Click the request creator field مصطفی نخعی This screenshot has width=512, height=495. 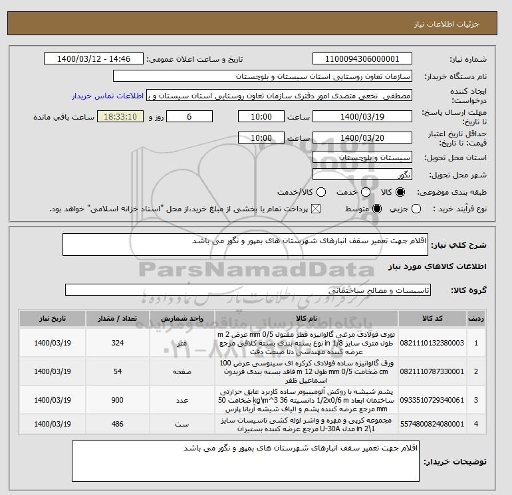click(x=279, y=96)
